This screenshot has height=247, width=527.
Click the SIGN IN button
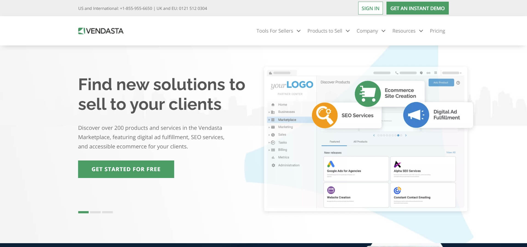[x=370, y=8]
